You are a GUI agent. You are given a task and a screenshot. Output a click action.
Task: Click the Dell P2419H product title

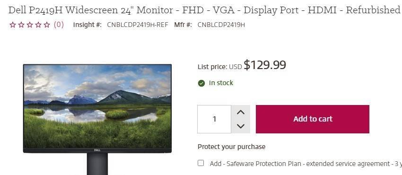coord(204,10)
